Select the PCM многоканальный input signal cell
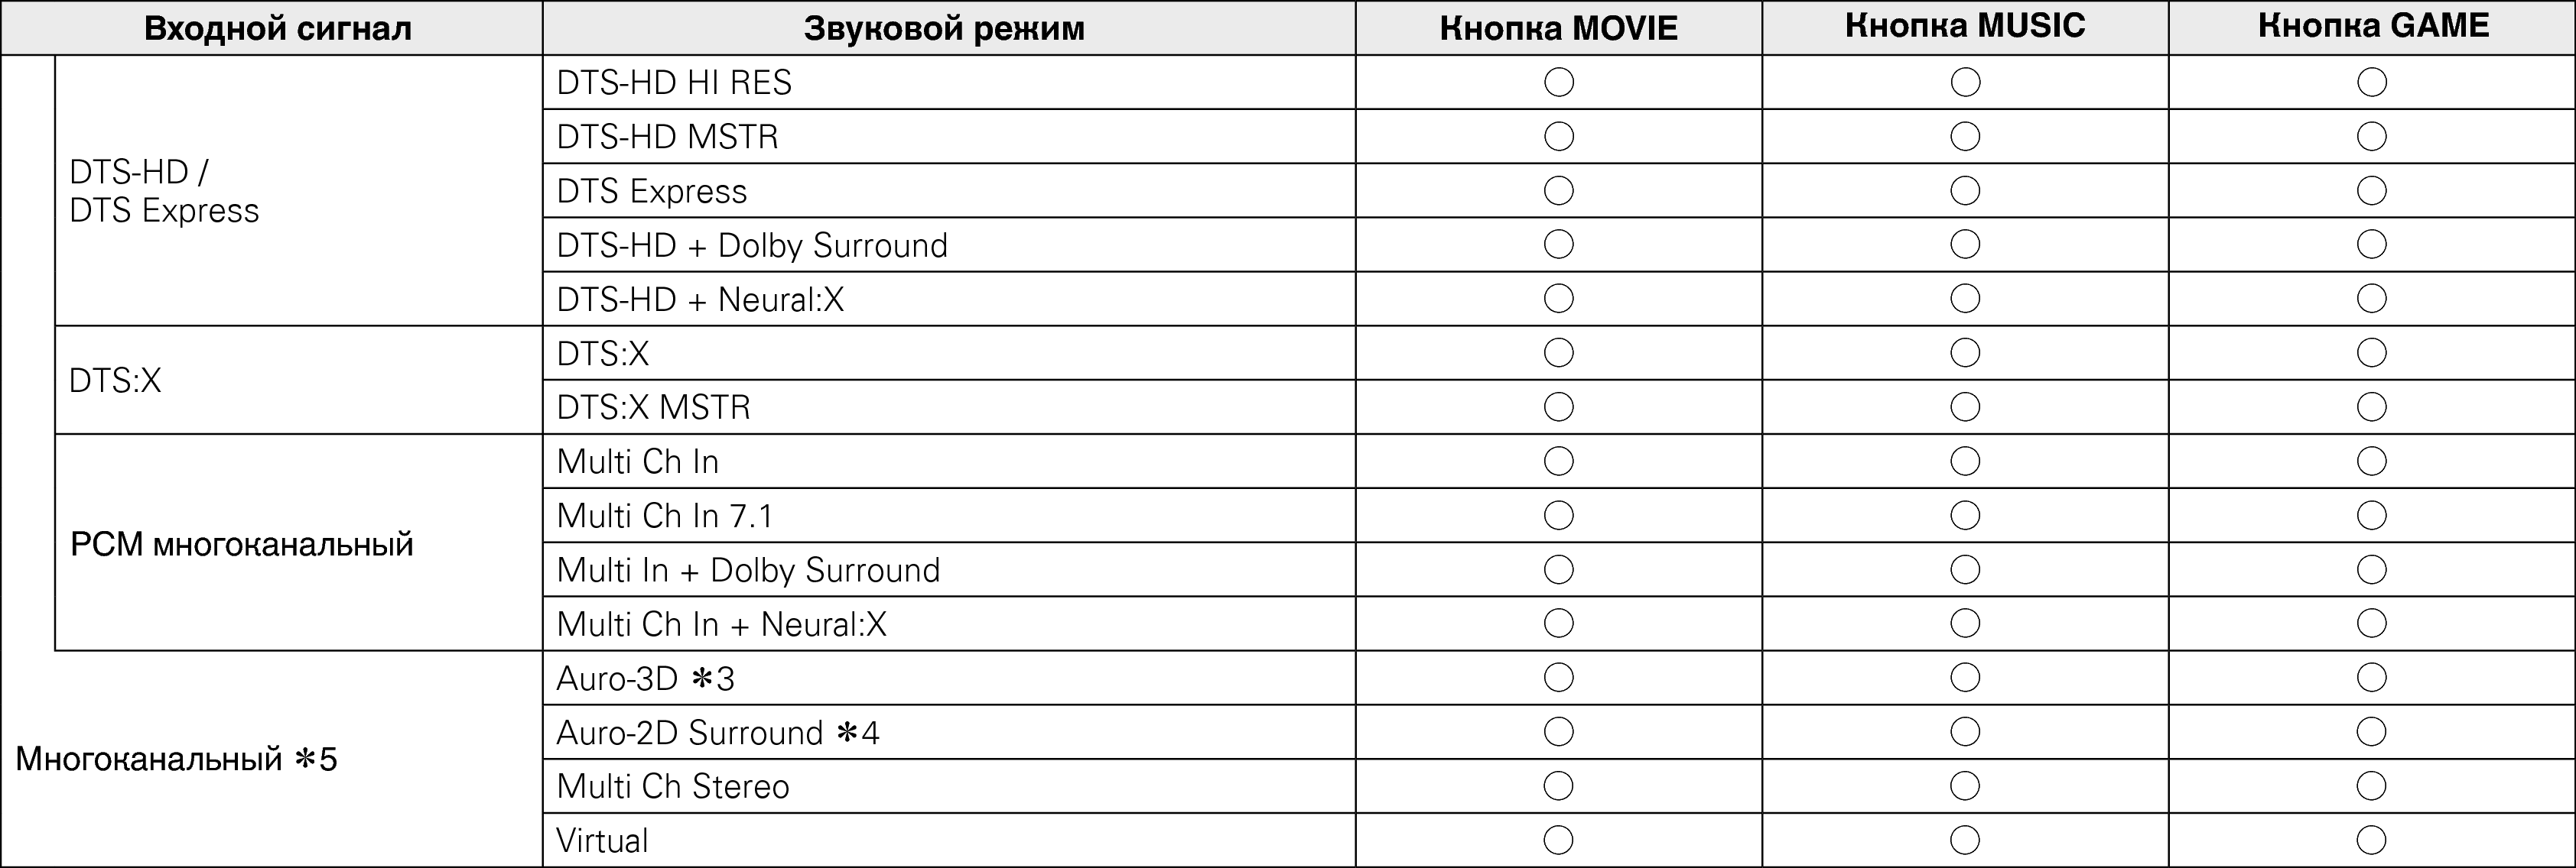The height and width of the screenshot is (868, 2576). click(x=241, y=544)
